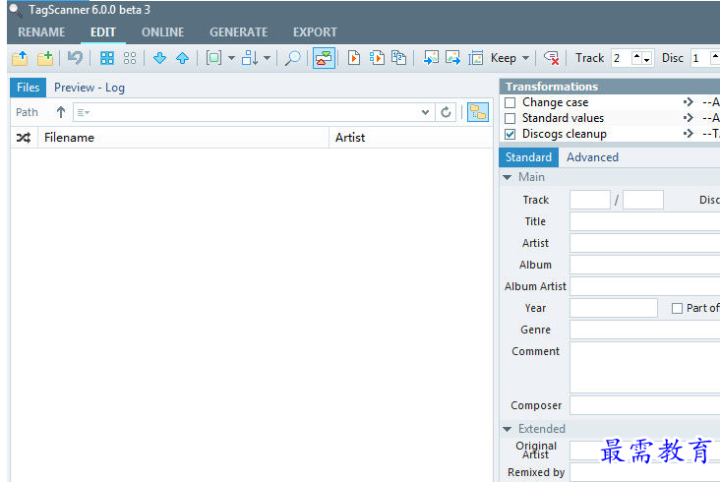Click the open folder icon in toolbar
Image resolution: width=720 pixels, height=482 pixels.
click(20, 58)
